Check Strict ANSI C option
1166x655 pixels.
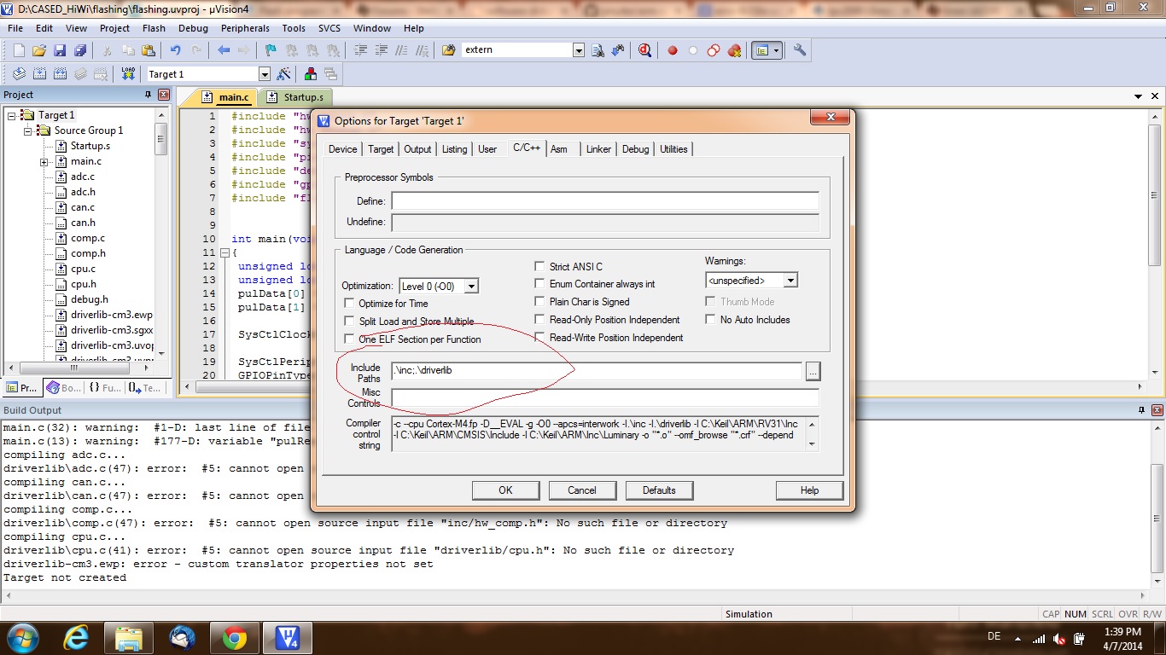(x=539, y=266)
